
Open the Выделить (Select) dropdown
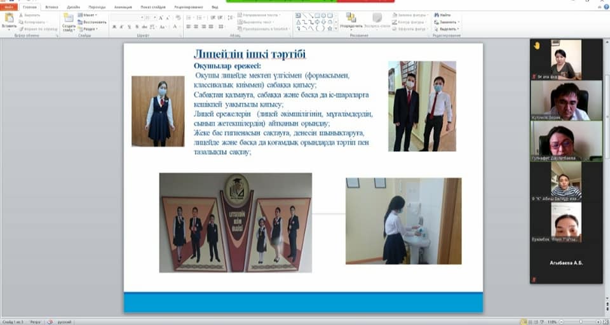(x=448, y=29)
